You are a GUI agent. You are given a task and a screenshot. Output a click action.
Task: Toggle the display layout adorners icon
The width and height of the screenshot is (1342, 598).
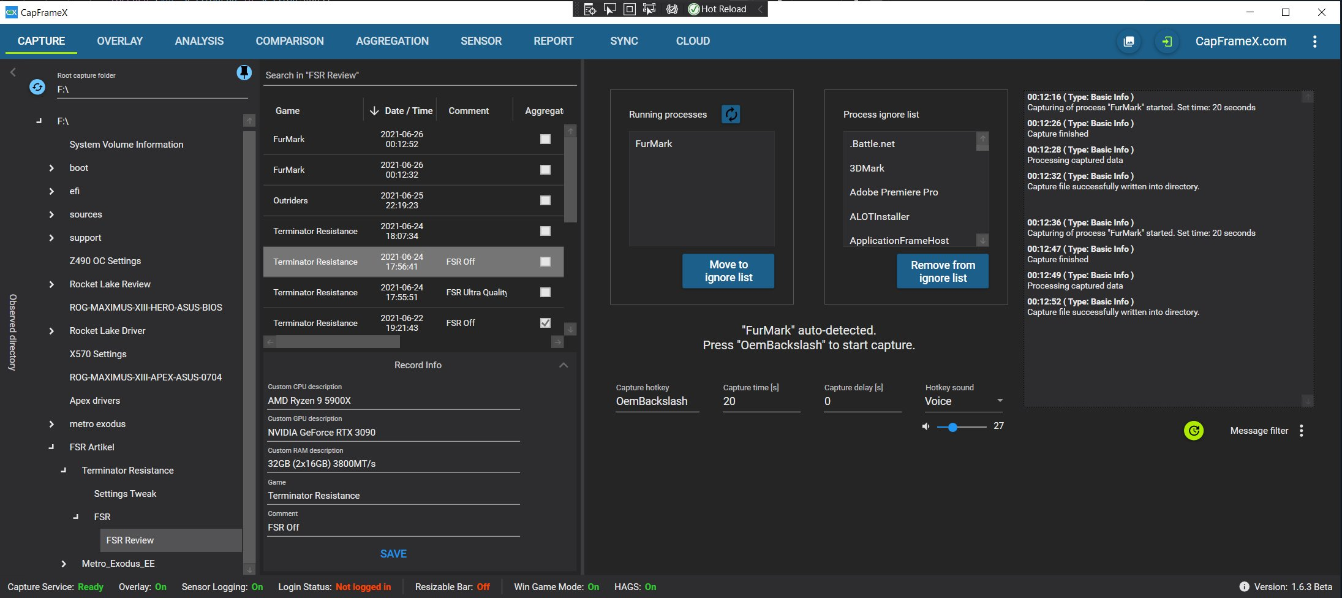629,9
